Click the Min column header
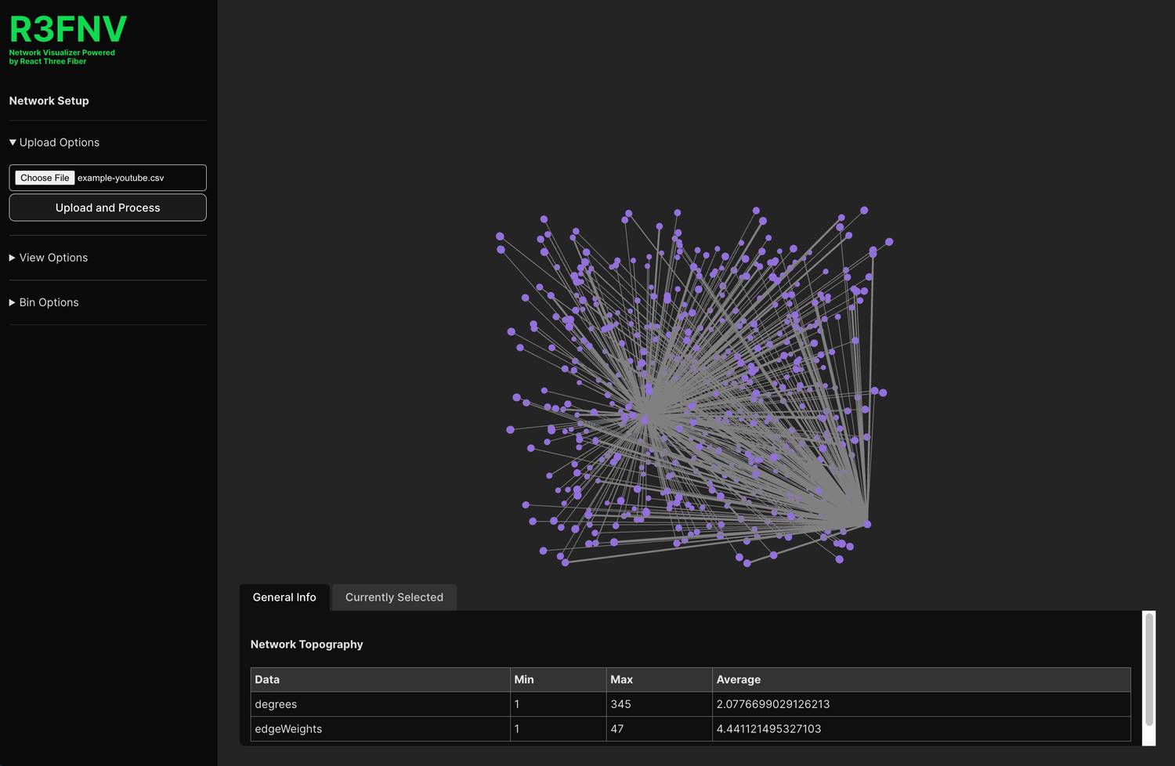 click(x=524, y=680)
